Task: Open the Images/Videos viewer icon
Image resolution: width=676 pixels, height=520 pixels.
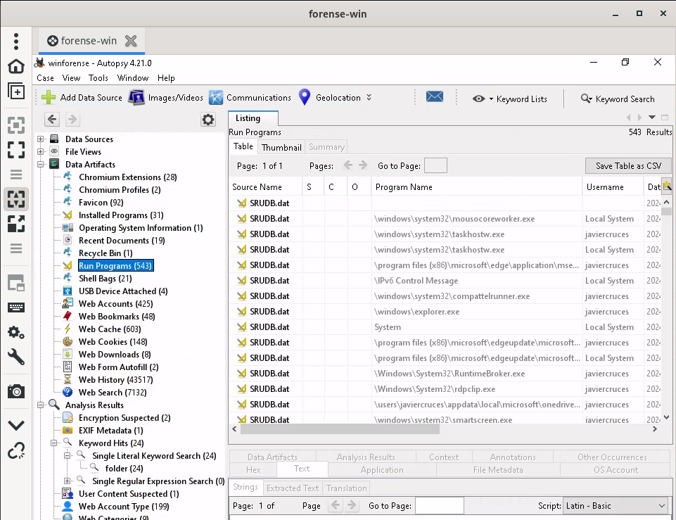Action: coord(136,97)
